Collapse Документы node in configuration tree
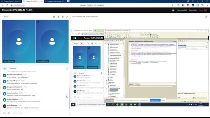Screen dimensions: 210x118 [x=105, y=84]
